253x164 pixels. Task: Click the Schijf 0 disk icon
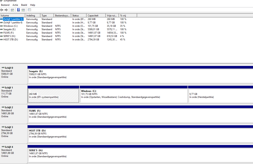[x=3, y=68]
